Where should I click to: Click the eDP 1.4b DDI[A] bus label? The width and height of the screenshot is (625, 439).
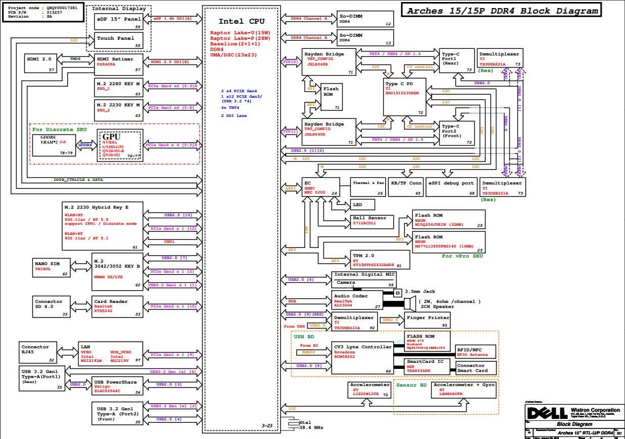tap(173, 18)
